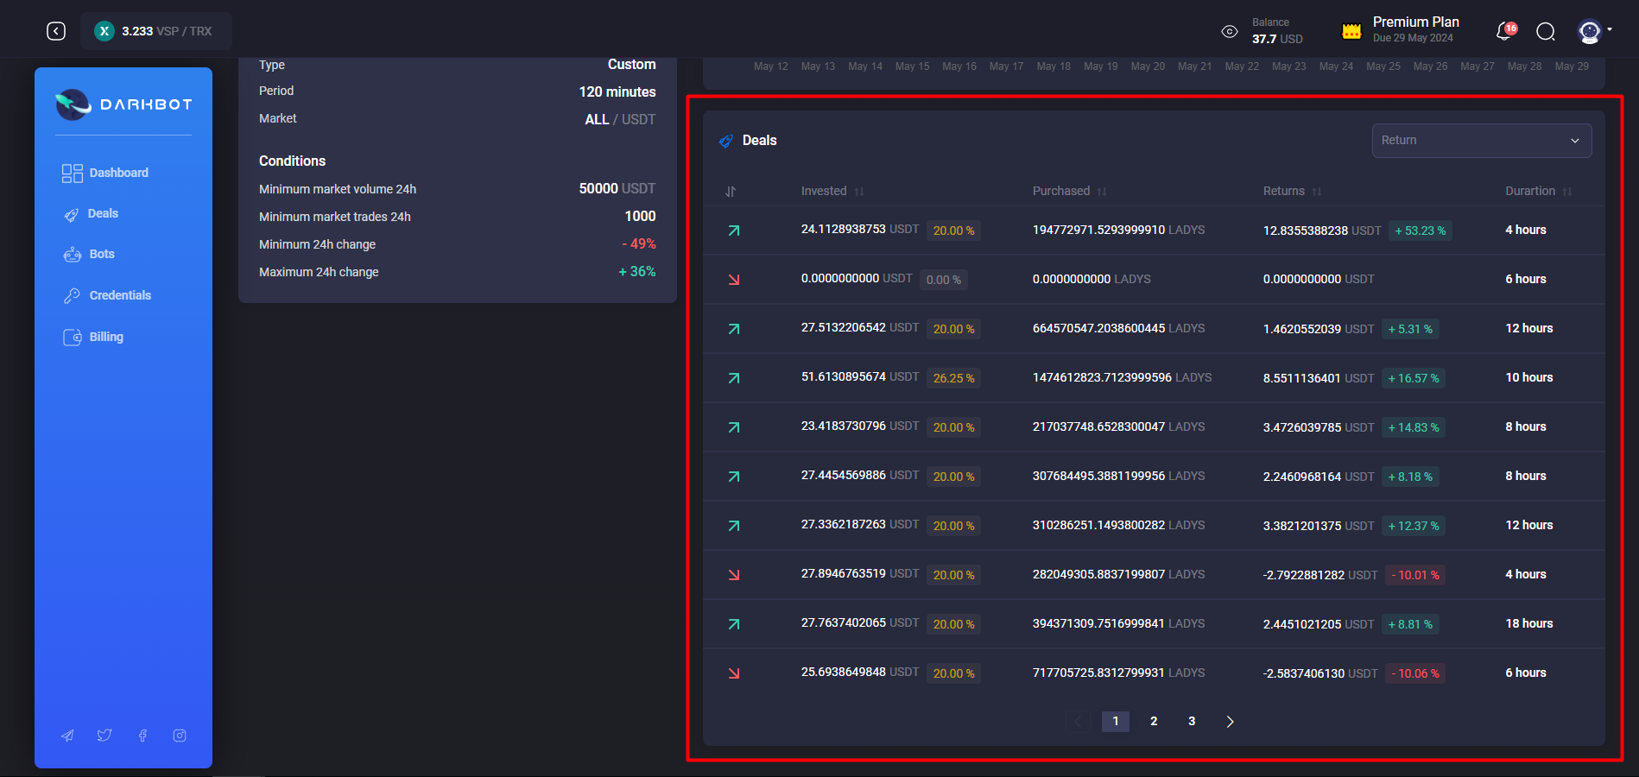
Task: Click the search magnifier icon
Action: [1546, 32]
